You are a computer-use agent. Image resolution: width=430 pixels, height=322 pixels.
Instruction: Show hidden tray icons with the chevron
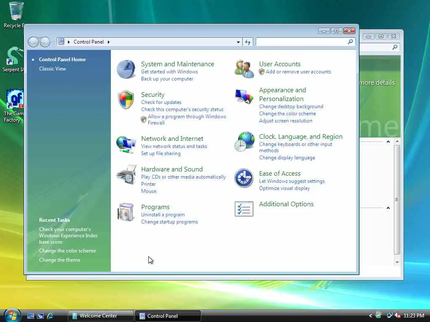[x=370, y=316]
